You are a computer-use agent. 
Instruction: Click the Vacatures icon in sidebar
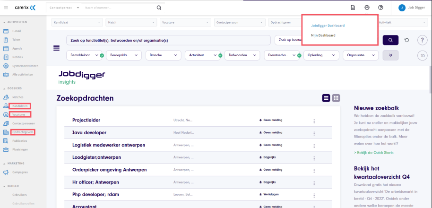6,114
